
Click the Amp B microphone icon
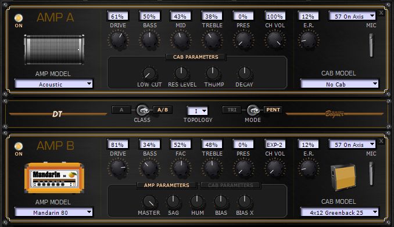click(371, 174)
